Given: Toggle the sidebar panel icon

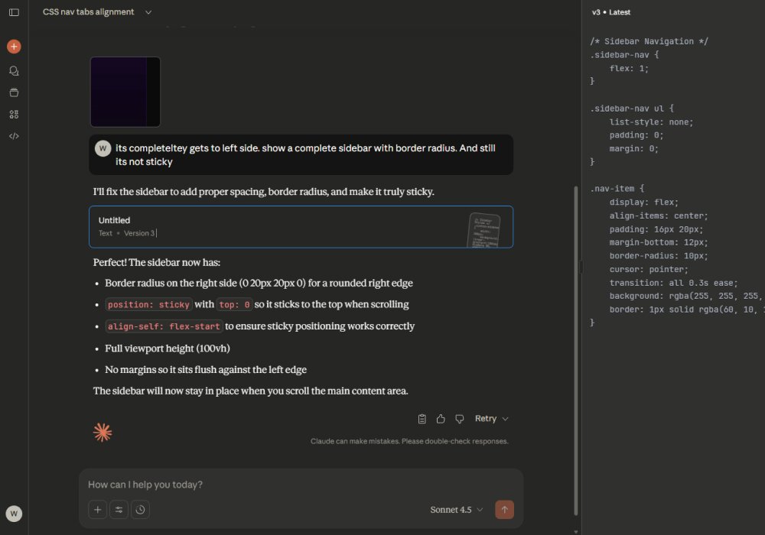Looking at the screenshot, I should click(14, 12).
